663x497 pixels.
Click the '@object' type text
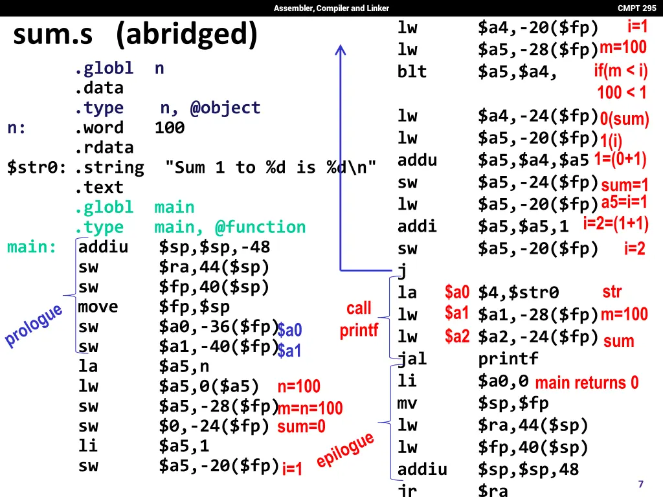click(225, 108)
